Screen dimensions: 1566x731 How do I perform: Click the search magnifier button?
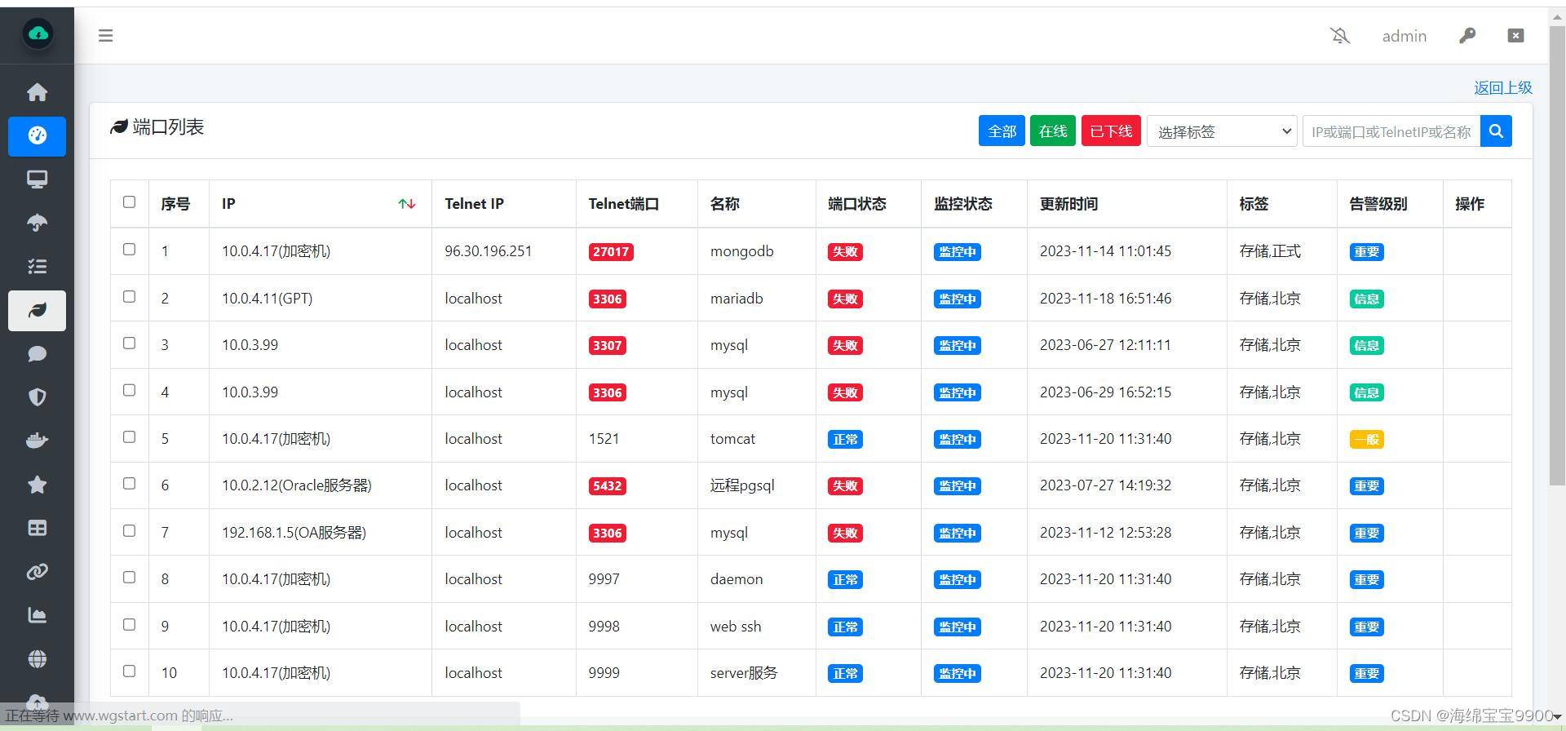pyautogui.click(x=1496, y=131)
